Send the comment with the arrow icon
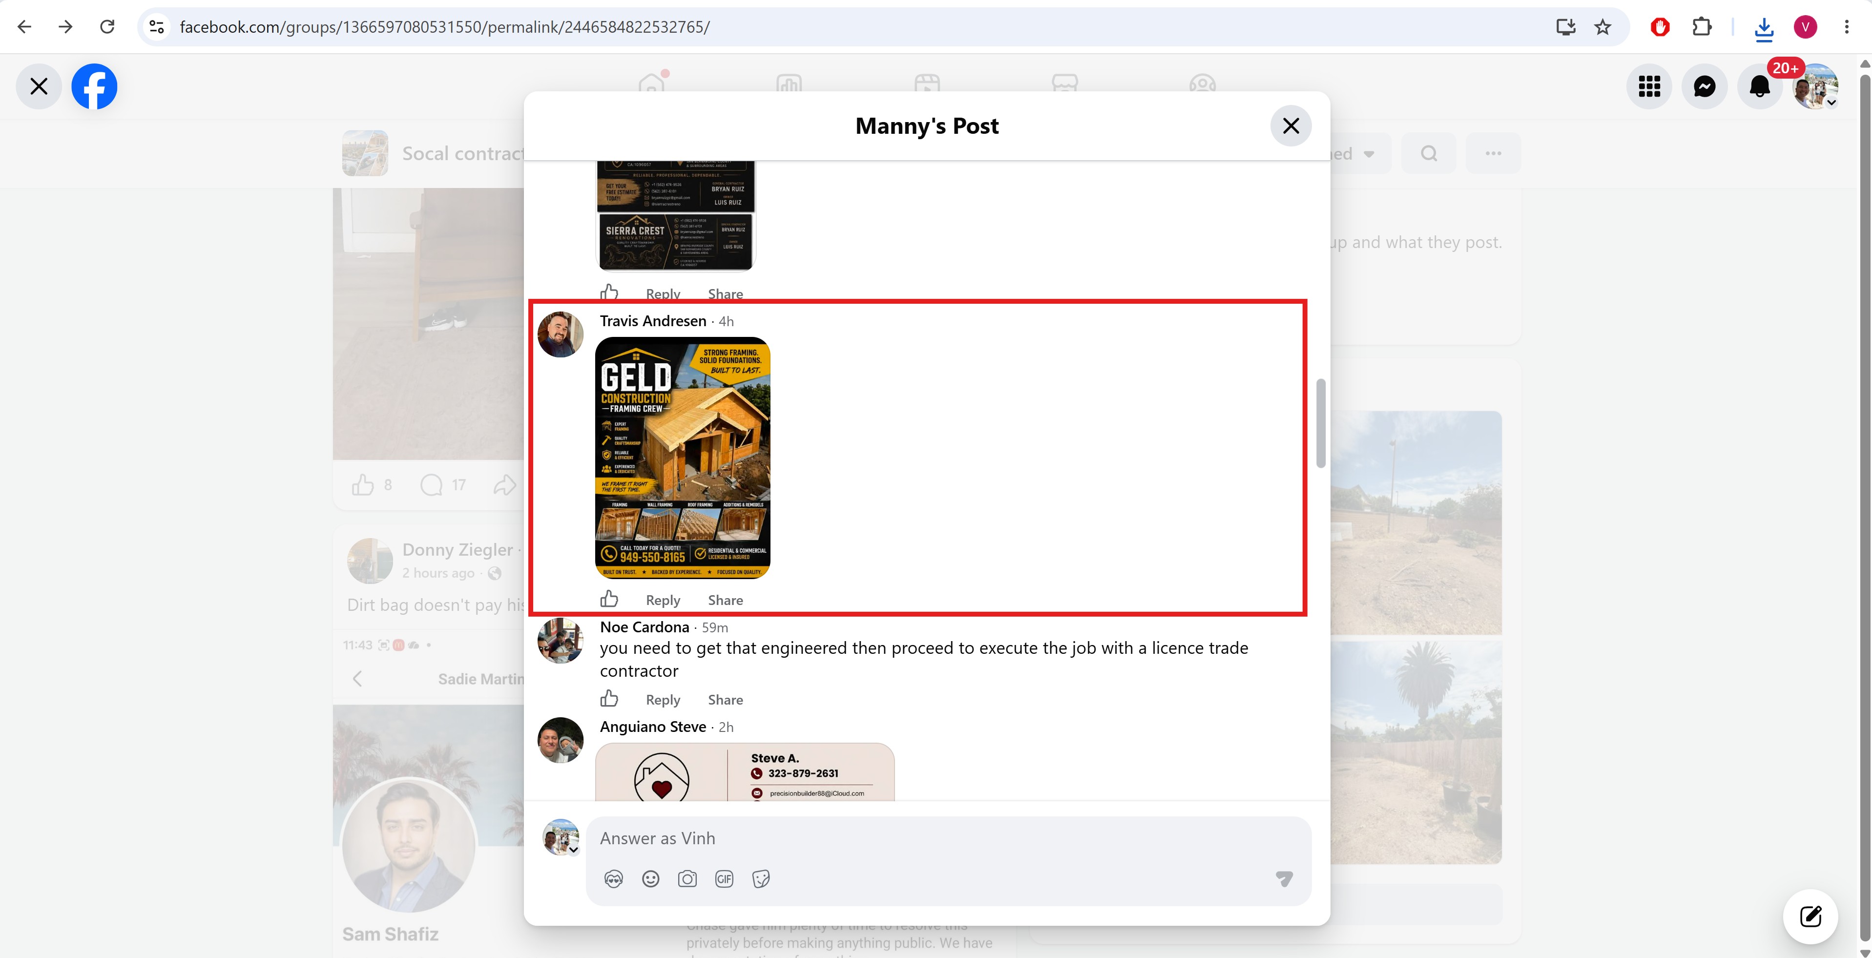 pos(1284,879)
